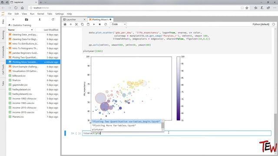This screenshot has width=278, height=156.
Task: Select Short Example challeng... notebook file
Action: pos(33,67)
